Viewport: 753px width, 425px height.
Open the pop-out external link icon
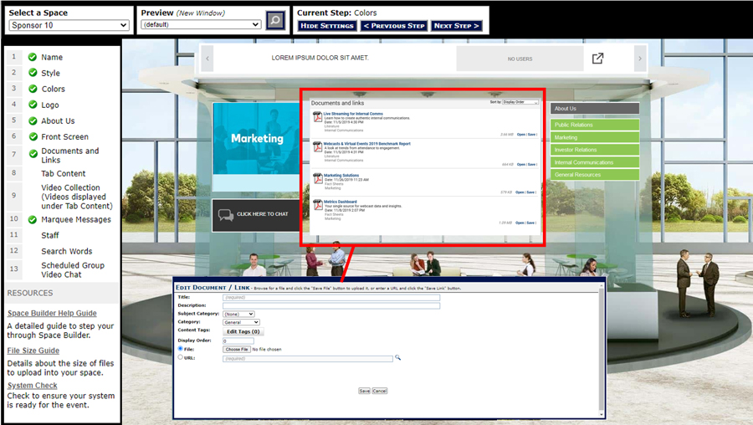(x=597, y=59)
